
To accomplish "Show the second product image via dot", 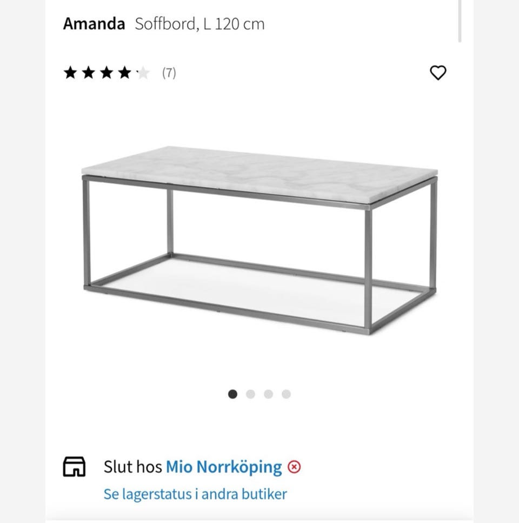I will pos(250,394).
